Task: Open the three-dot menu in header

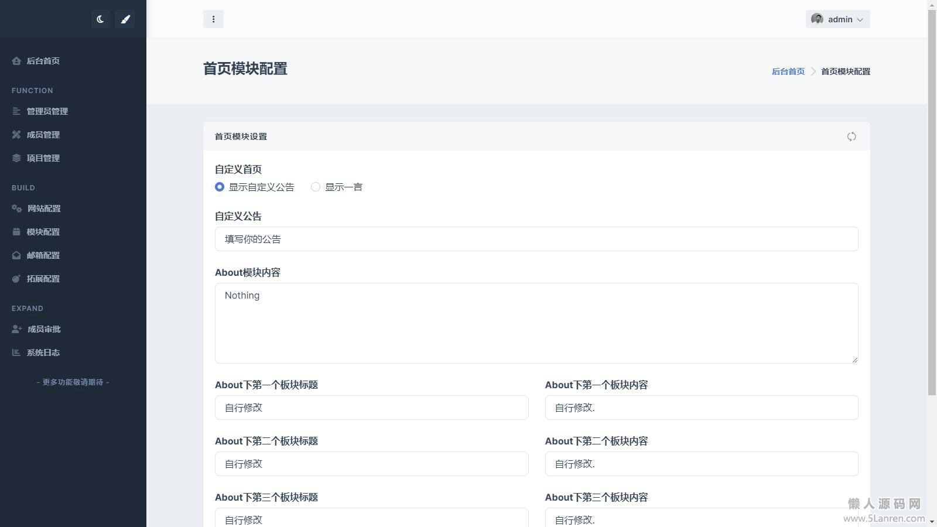Action: [x=213, y=19]
